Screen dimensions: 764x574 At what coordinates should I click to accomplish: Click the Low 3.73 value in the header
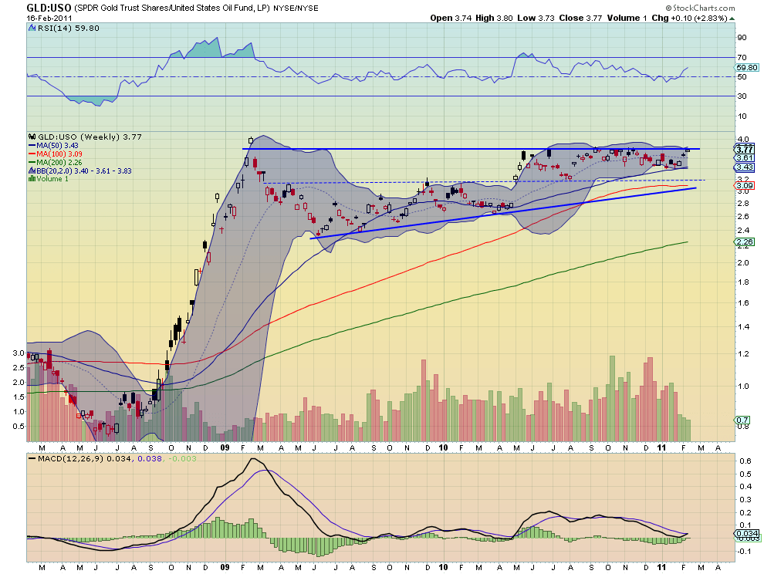click(536, 18)
